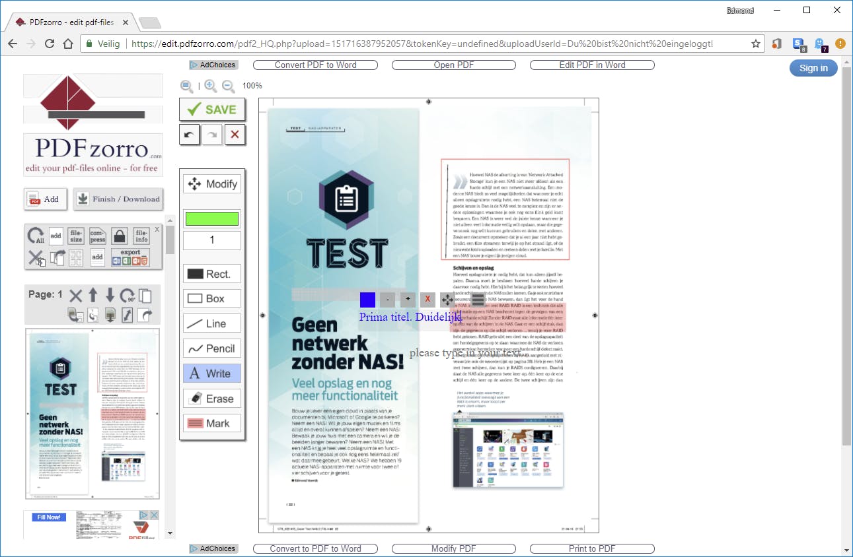Click the greyed-out redo arrow button

click(x=212, y=135)
